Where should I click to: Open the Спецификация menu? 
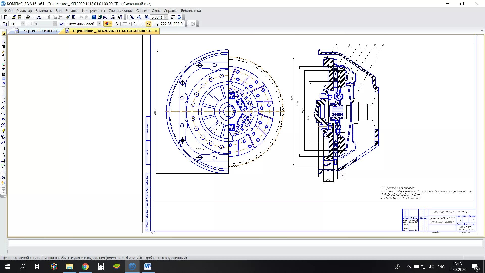[x=120, y=11]
